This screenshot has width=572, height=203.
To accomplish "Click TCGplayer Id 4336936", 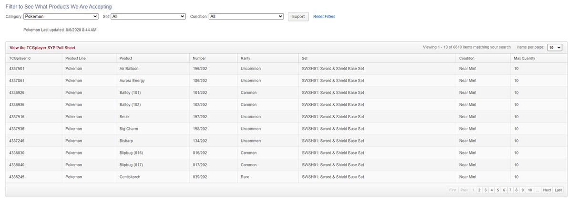I will [17, 105].
